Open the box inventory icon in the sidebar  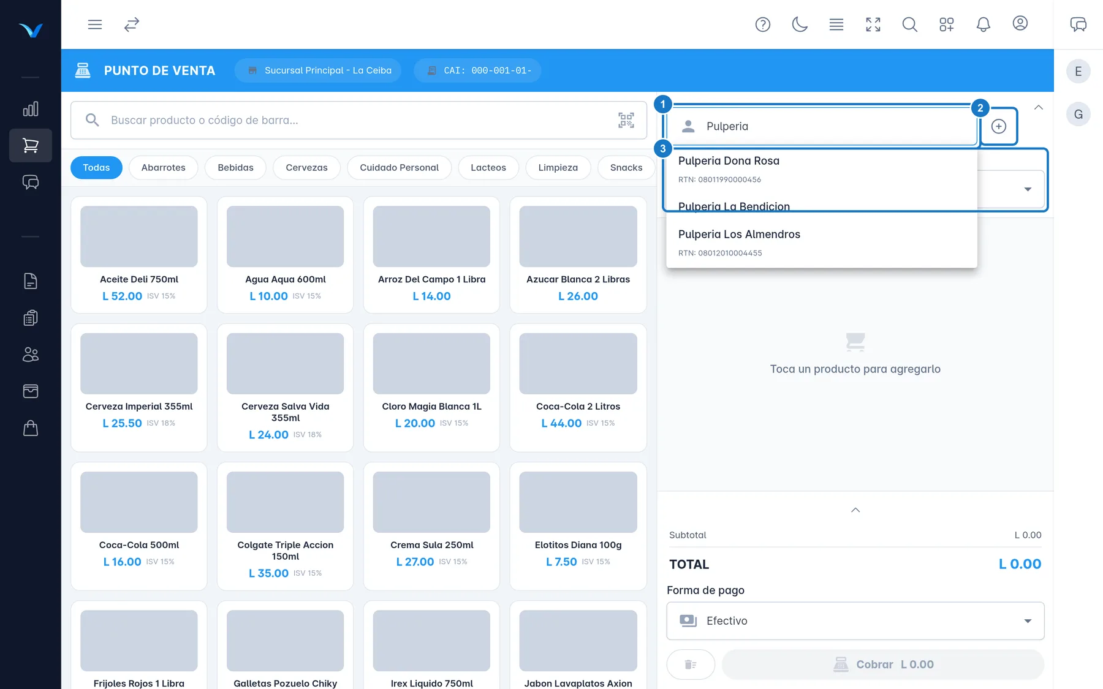pos(31,391)
